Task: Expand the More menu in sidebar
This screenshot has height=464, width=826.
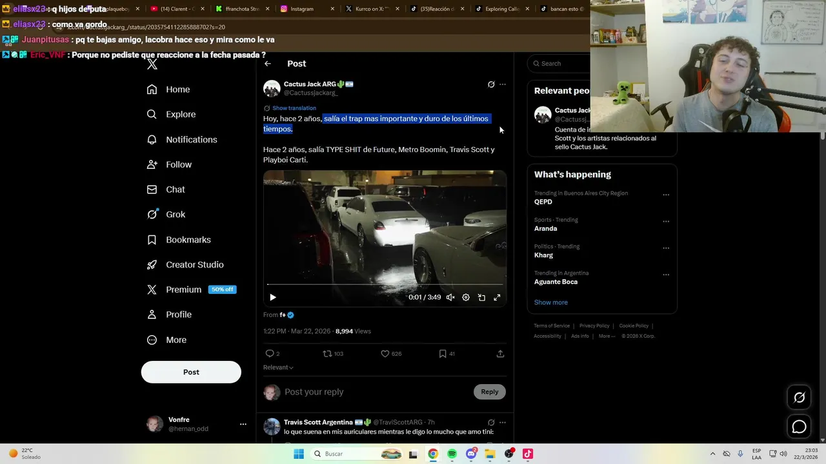Action: (166, 340)
